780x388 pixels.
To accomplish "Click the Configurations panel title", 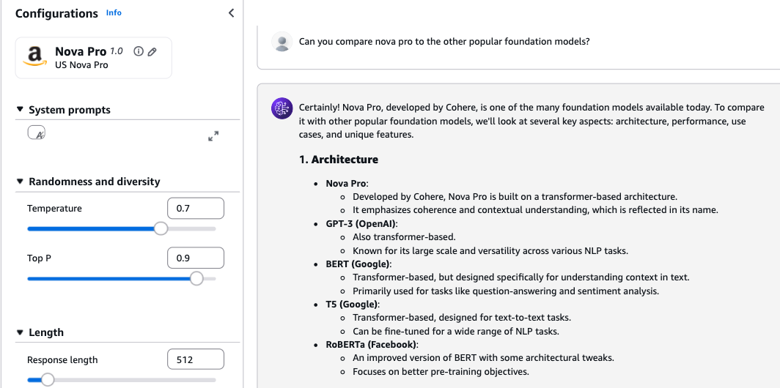I will coord(56,13).
